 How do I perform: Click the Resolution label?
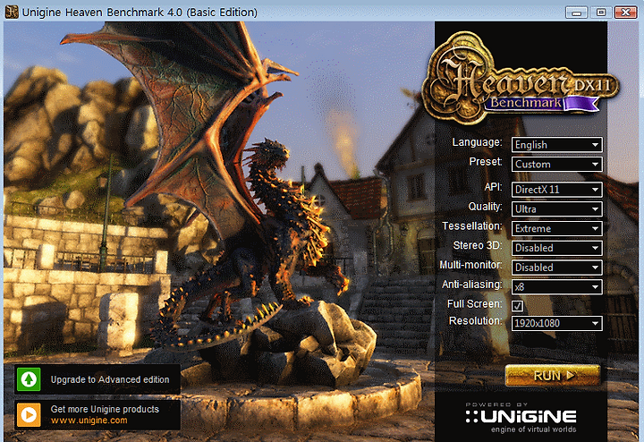pos(475,321)
